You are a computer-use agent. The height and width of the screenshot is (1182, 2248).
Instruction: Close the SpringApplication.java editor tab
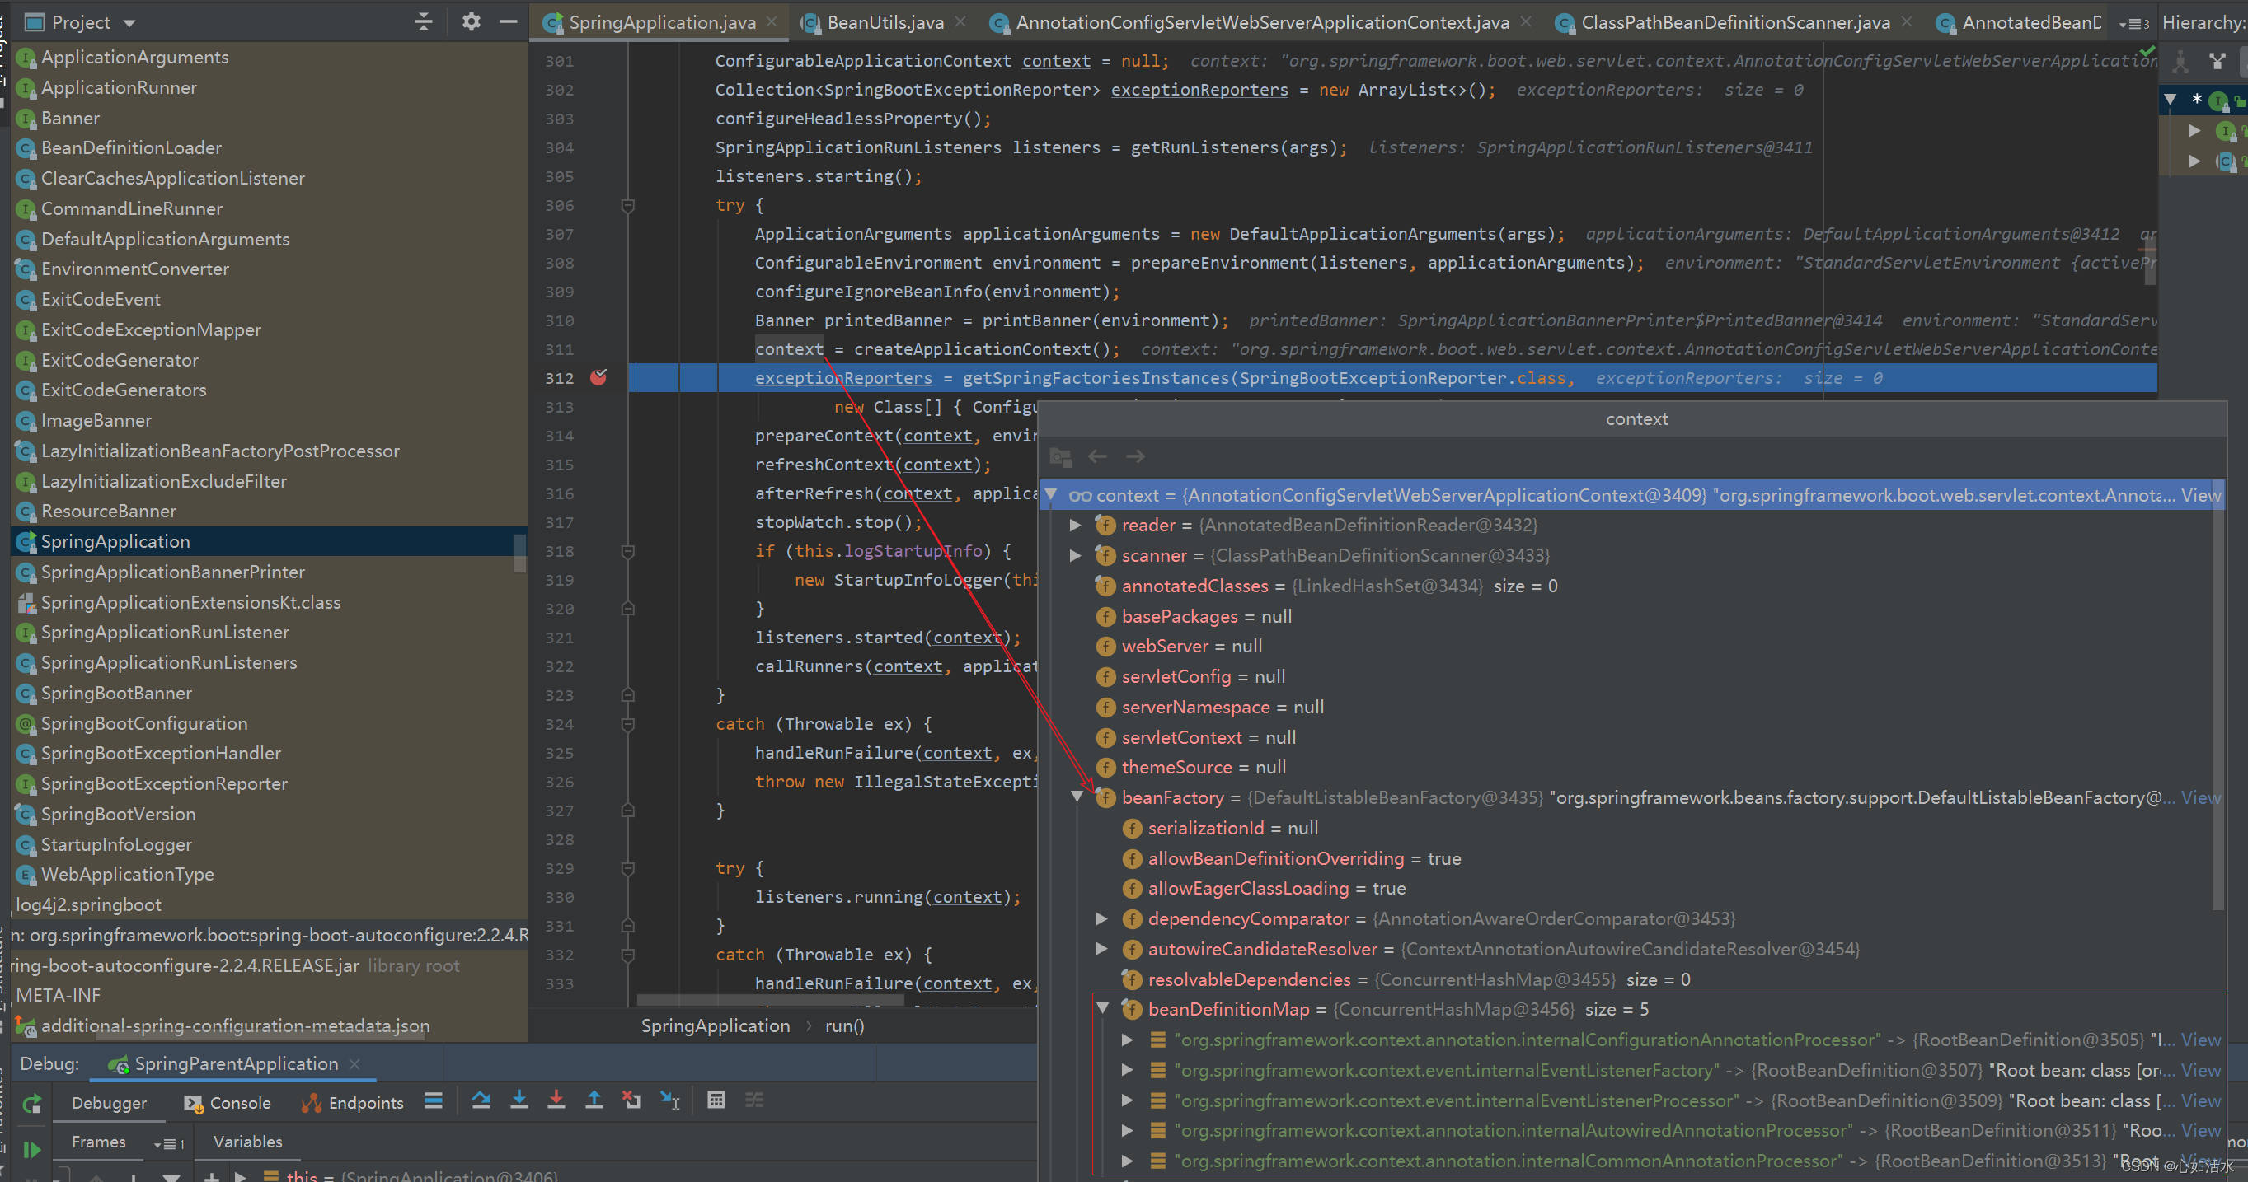772,21
